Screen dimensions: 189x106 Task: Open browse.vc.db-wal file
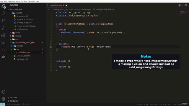tap(24, 23)
